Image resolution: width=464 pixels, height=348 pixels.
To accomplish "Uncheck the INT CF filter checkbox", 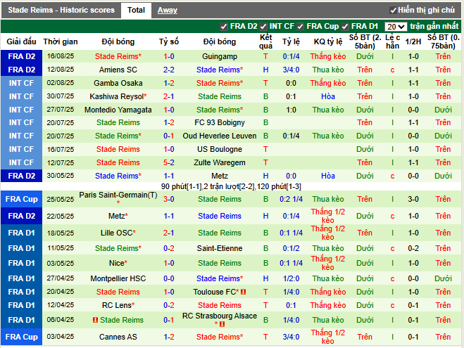I will [263, 27].
